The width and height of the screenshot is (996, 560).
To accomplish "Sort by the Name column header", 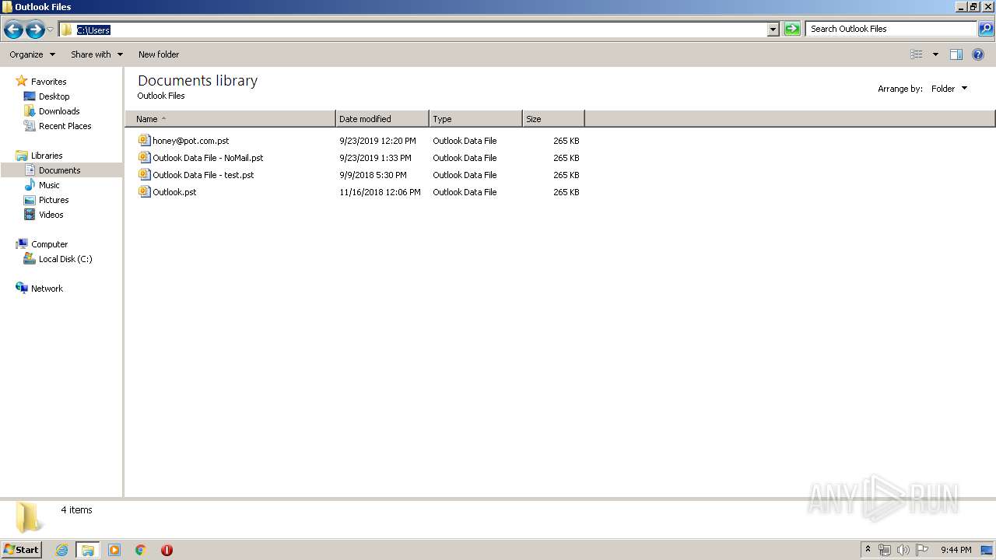I will (x=230, y=119).
